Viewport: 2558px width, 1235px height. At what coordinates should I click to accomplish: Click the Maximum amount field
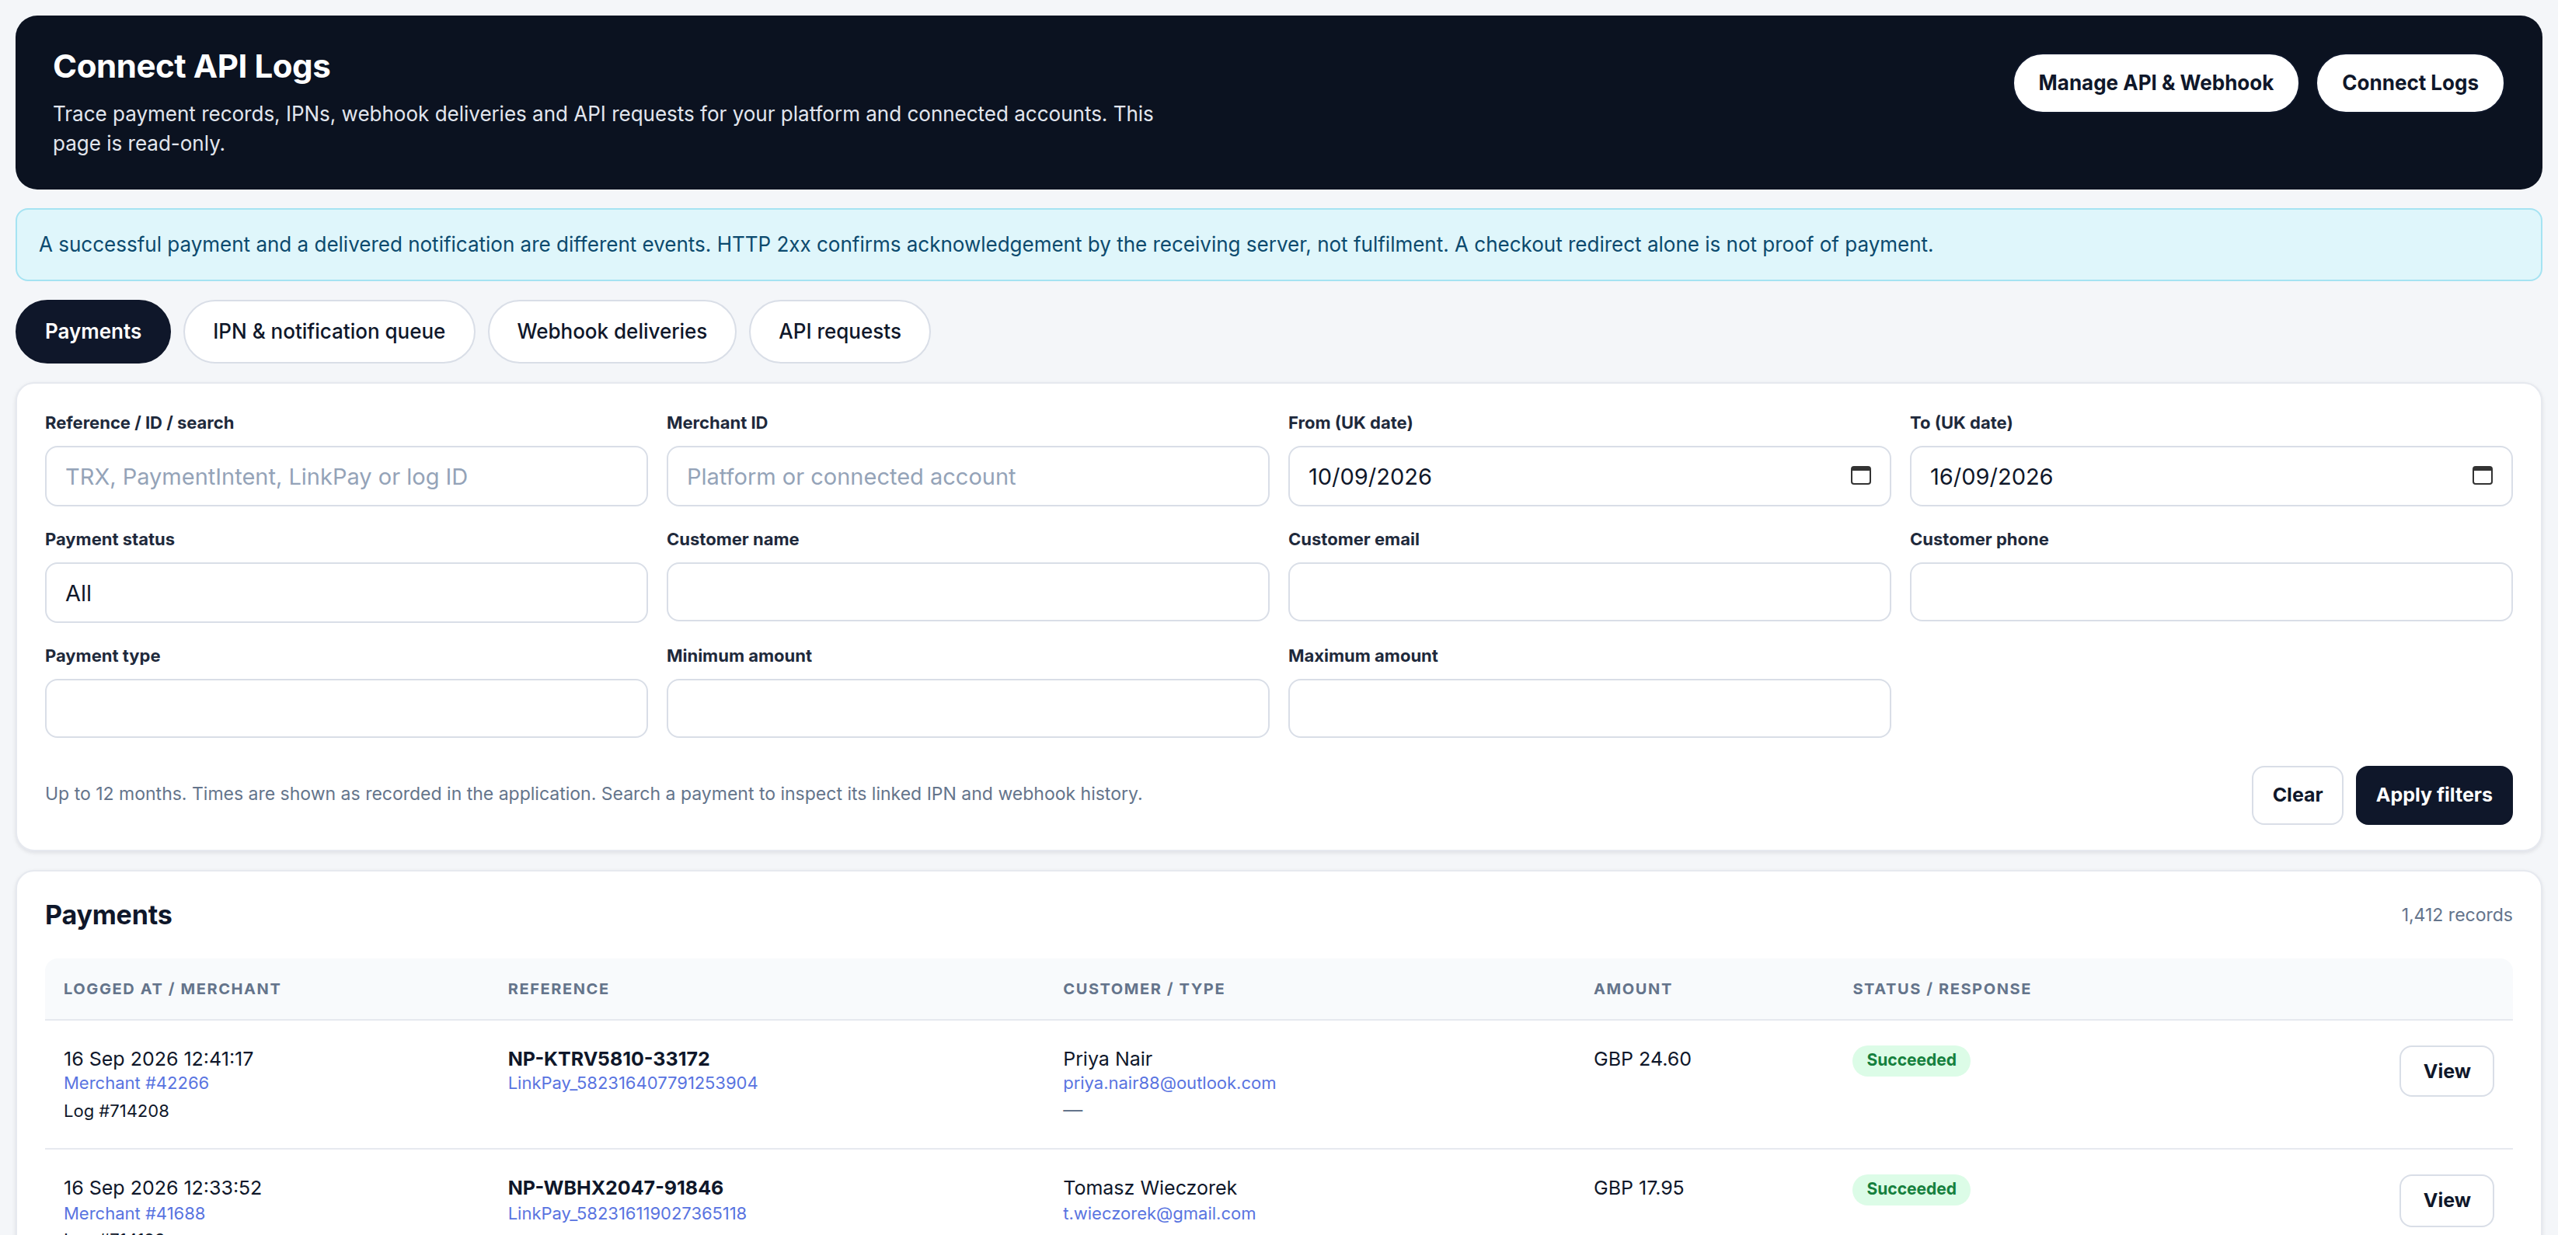(1589, 708)
